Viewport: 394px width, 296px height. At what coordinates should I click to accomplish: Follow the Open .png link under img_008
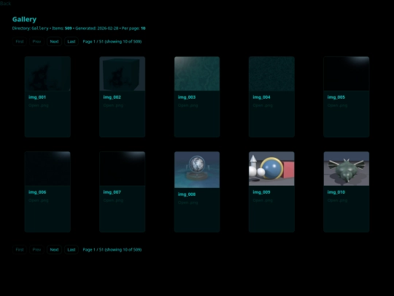click(188, 202)
